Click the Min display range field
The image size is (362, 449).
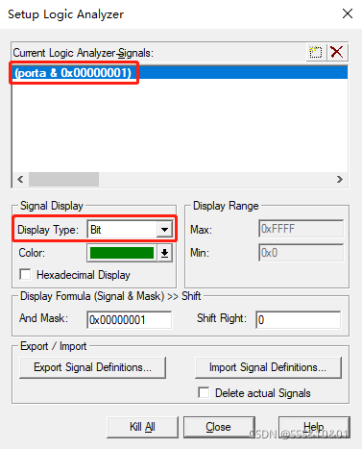pos(301,253)
